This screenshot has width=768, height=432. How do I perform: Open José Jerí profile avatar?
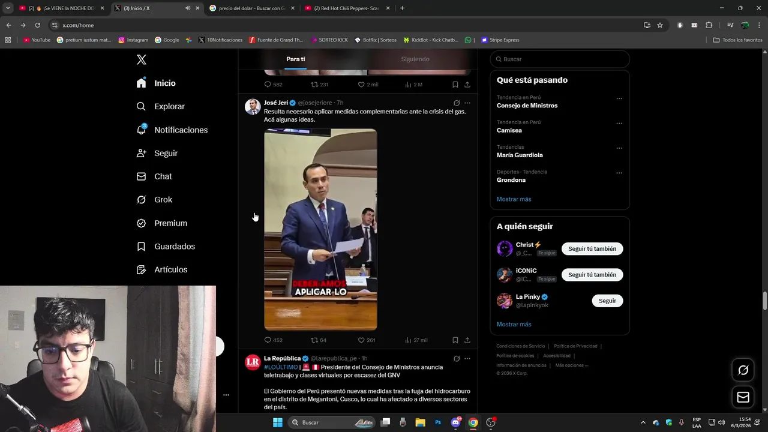[x=253, y=107]
